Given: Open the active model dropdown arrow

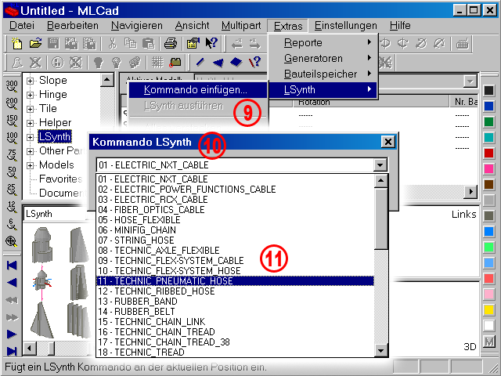Looking at the screenshot, I should click(x=470, y=81).
